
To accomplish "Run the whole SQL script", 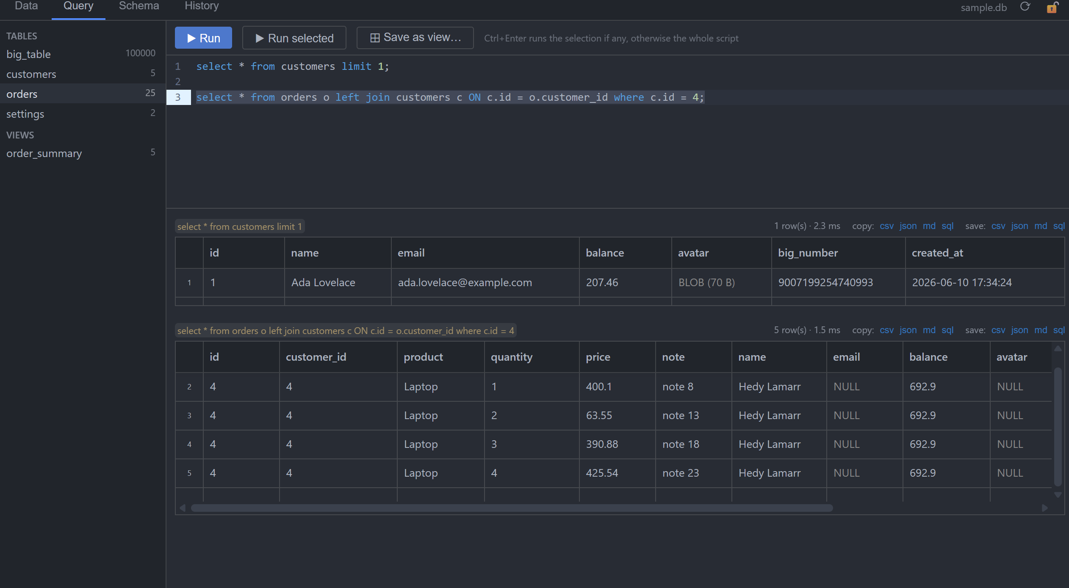I will 203,38.
